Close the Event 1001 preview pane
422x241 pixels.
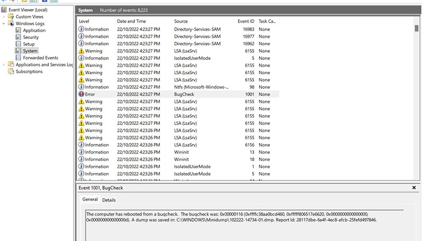pyautogui.click(x=414, y=188)
